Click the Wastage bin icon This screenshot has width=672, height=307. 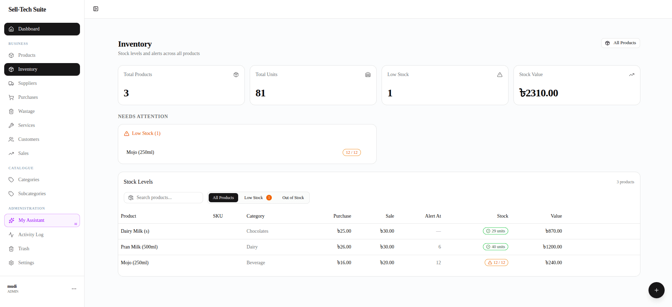click(x=11, y=111)
